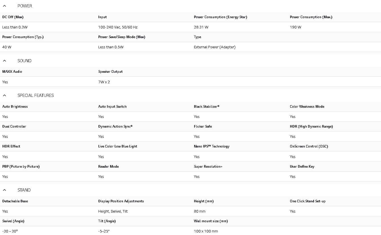Click the External Power (Adapter) value

tap(214, 47)
